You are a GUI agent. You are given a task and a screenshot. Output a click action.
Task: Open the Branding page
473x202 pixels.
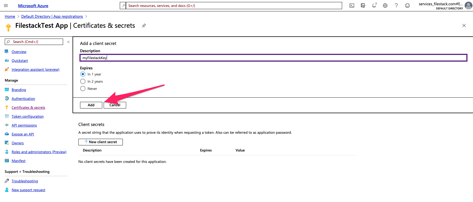(19, 90)
